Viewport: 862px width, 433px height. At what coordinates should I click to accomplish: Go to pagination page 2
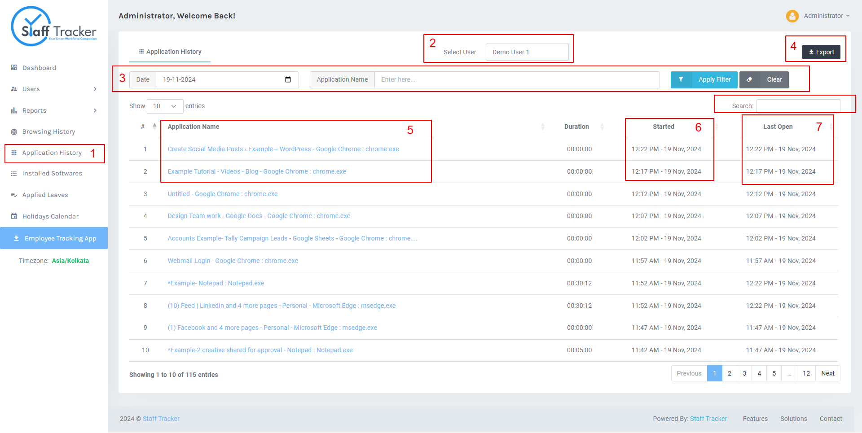point(730,373)
